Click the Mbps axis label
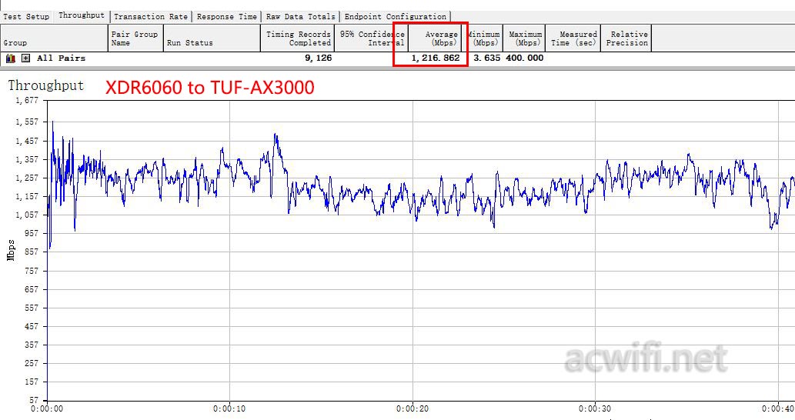 tap(11, 250)
